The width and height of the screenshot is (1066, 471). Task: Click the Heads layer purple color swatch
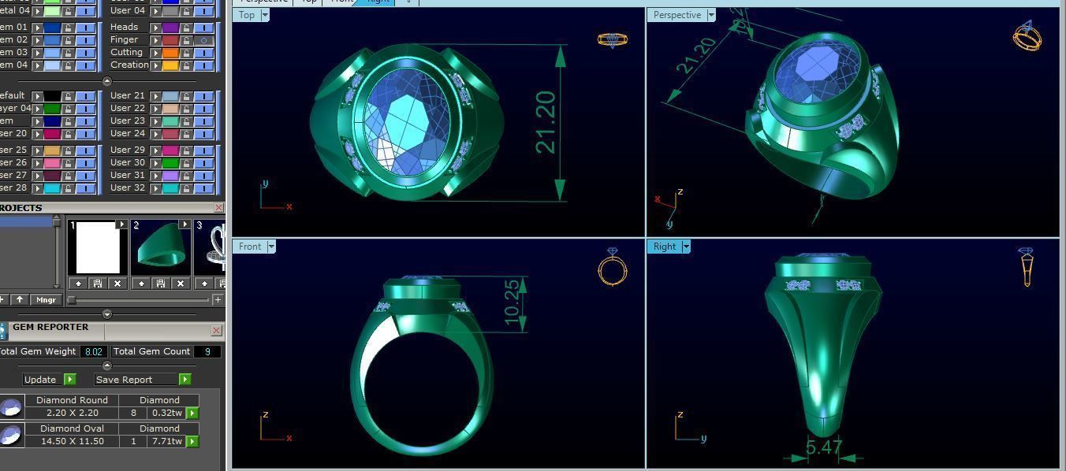(170, 27)
